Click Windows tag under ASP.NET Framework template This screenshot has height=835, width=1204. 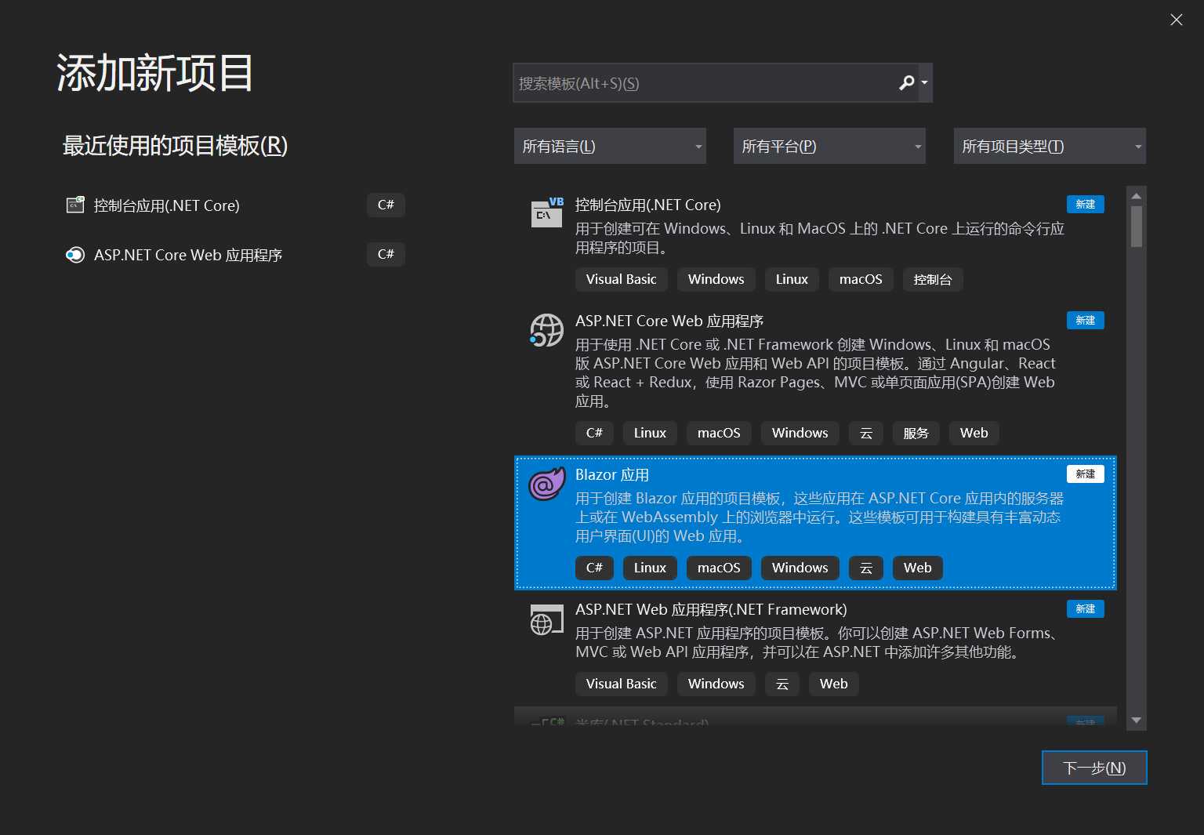[x=716, y=684]
